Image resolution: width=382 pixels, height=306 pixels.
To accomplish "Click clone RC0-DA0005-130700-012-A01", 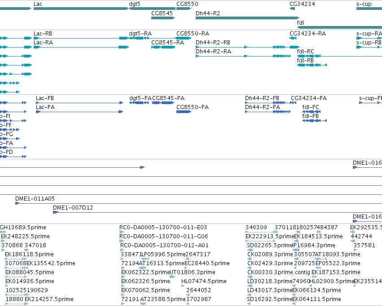I will coord(164,245).
